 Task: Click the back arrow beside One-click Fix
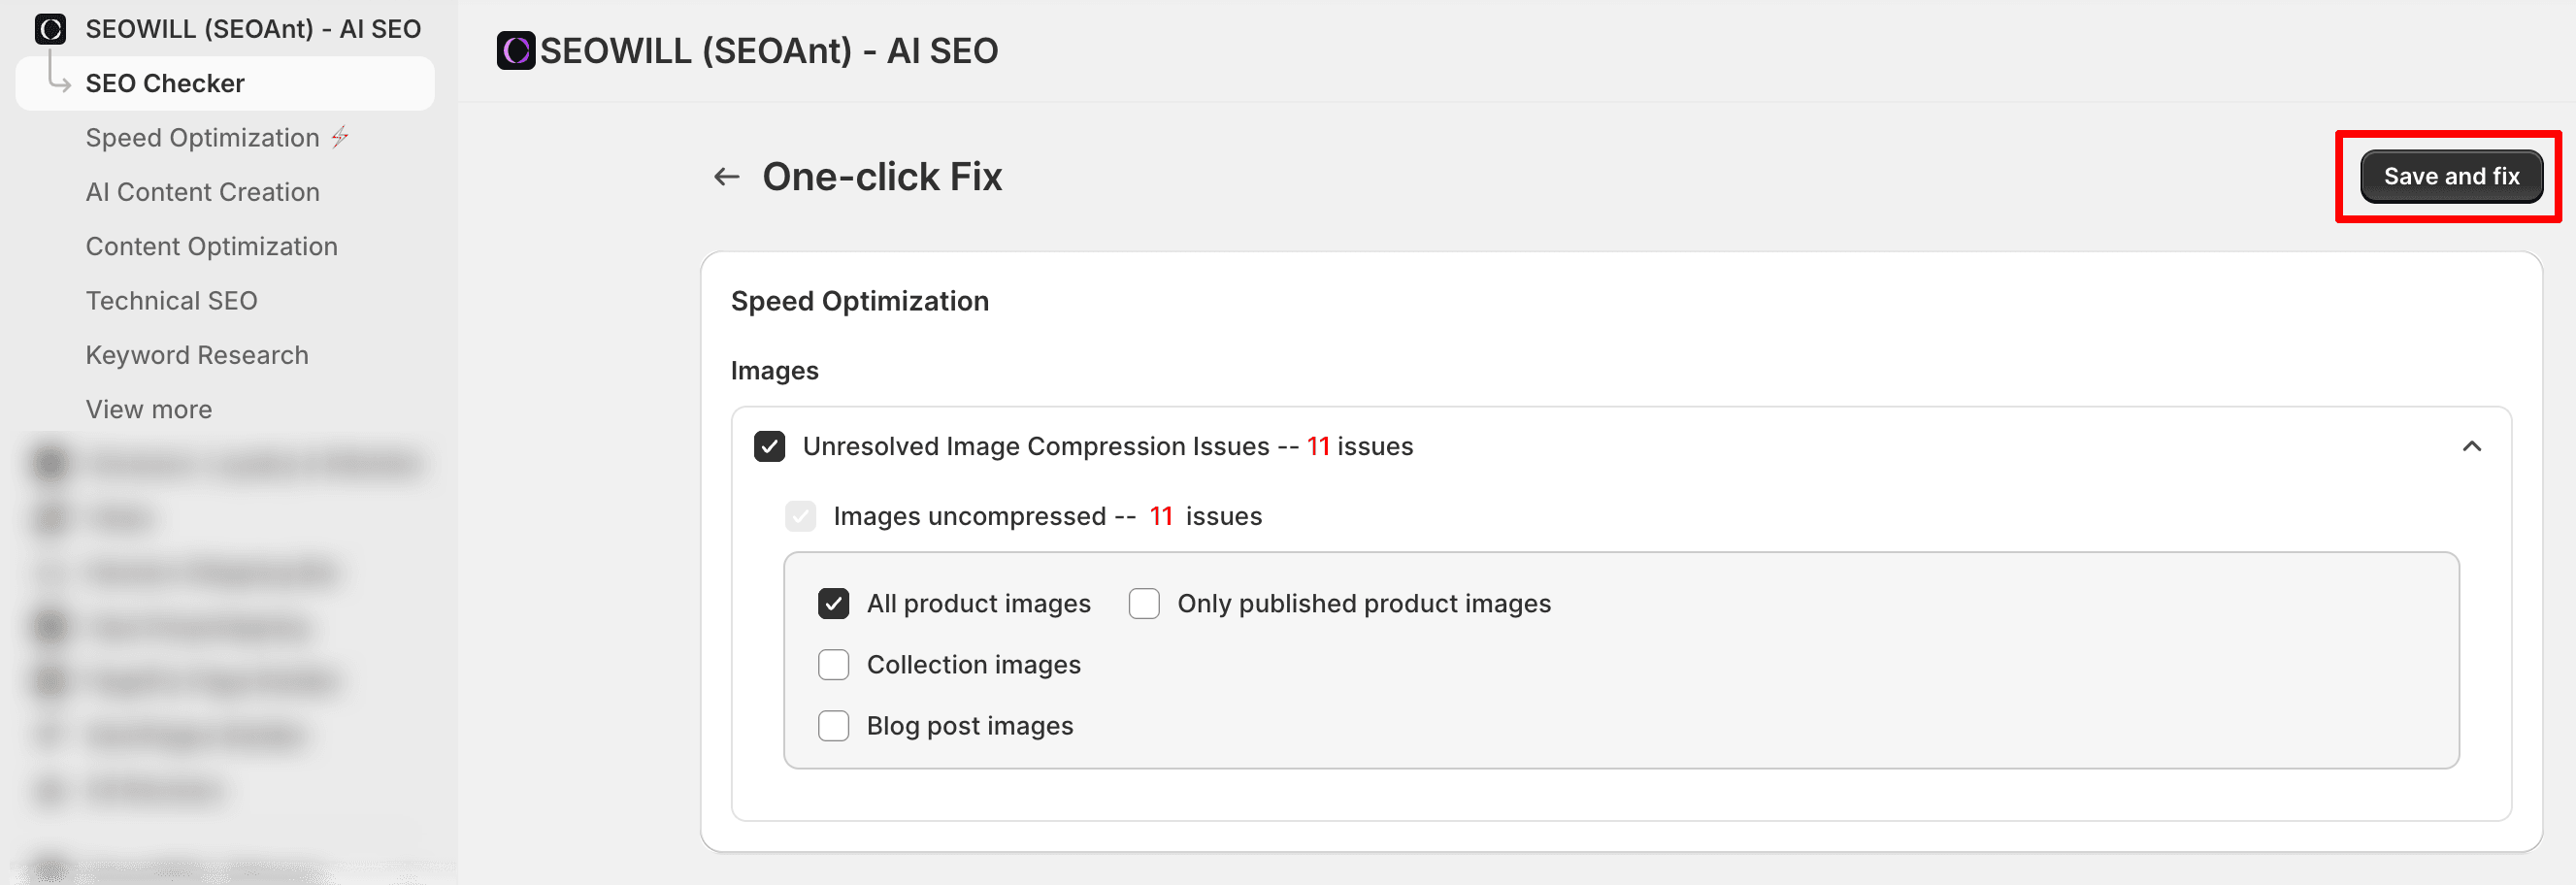726,177
